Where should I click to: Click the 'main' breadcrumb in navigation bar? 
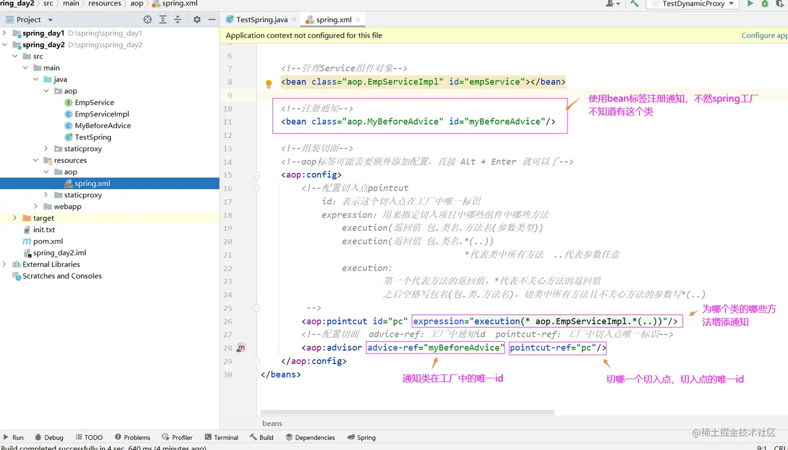[71, 4]
